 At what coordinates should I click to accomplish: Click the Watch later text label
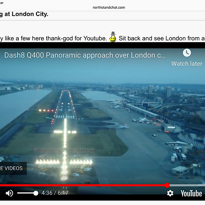pyautogui.click(x=187, y=64)
